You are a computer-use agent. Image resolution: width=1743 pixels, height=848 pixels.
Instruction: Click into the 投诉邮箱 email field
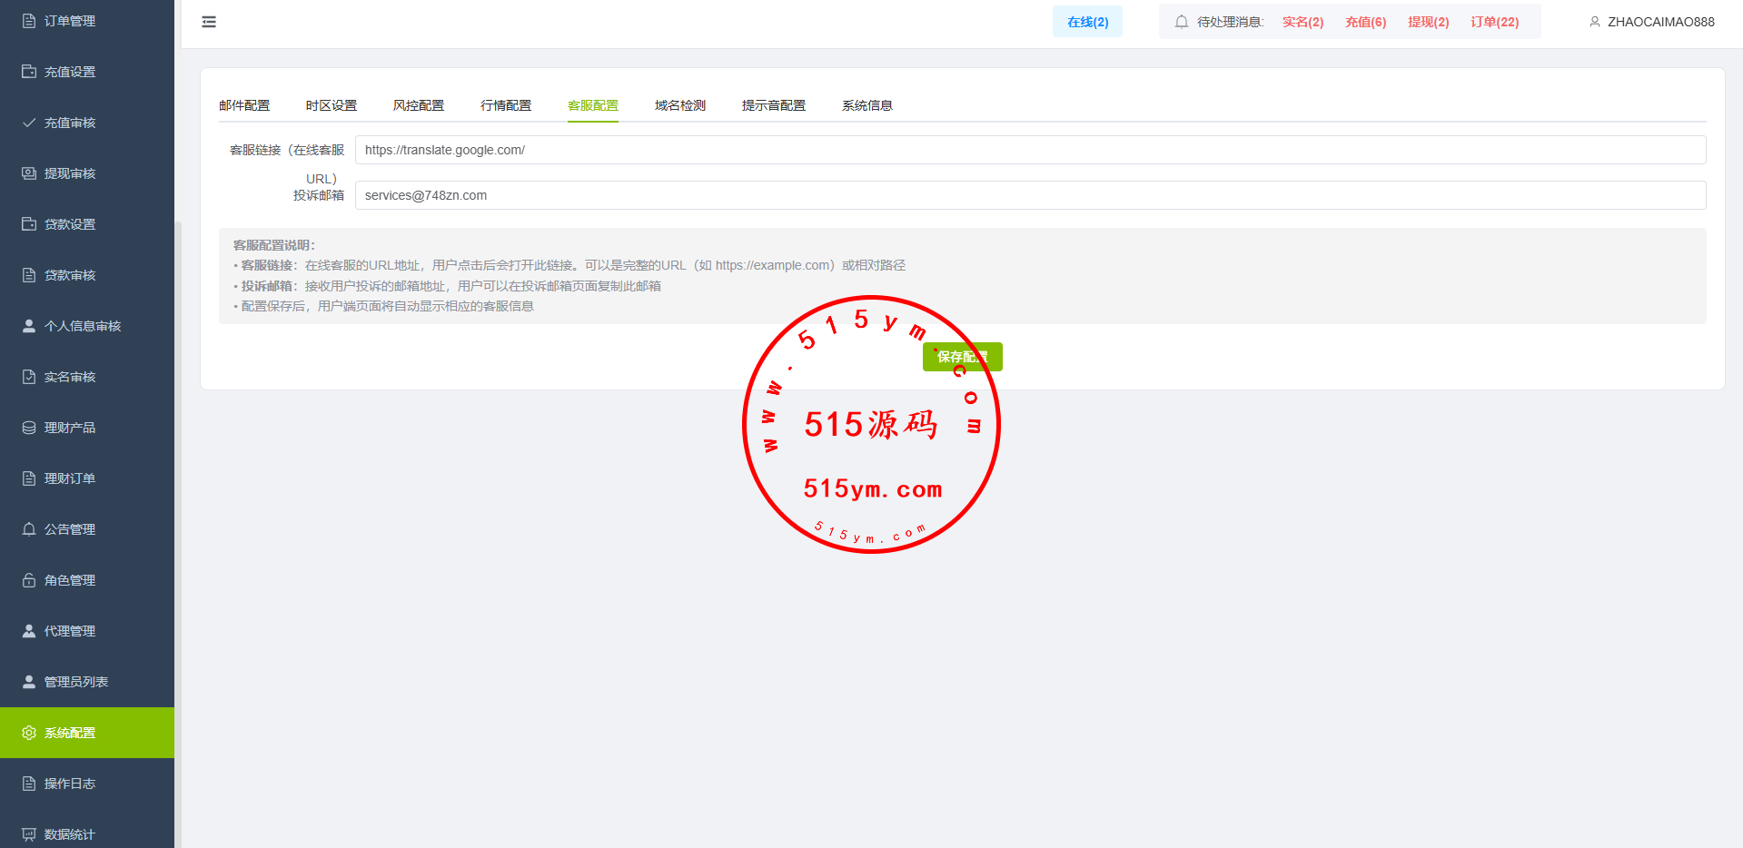pos(1030,195)
